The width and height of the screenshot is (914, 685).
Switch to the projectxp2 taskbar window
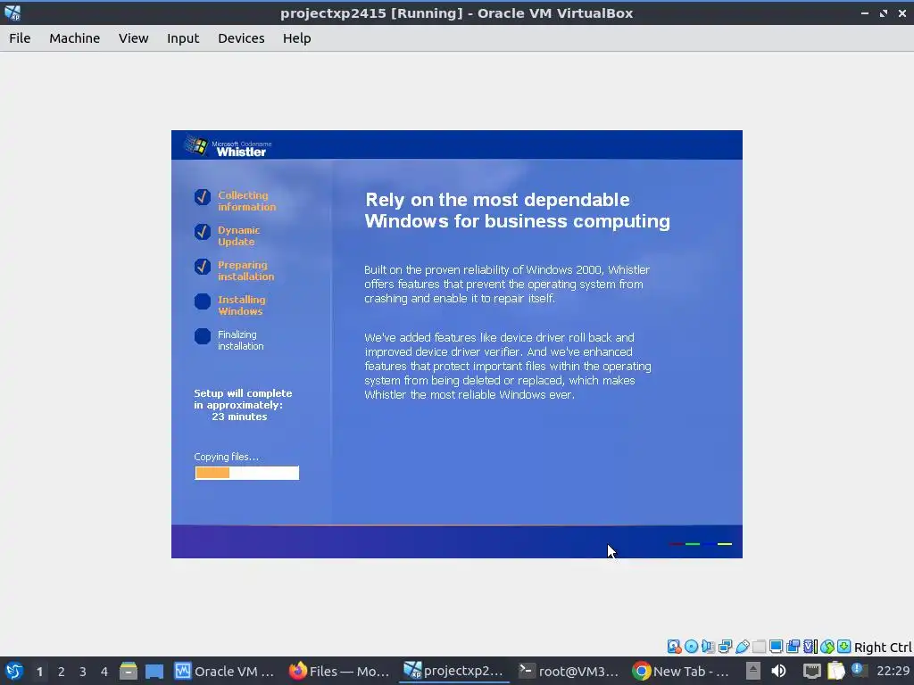point(453,671)
